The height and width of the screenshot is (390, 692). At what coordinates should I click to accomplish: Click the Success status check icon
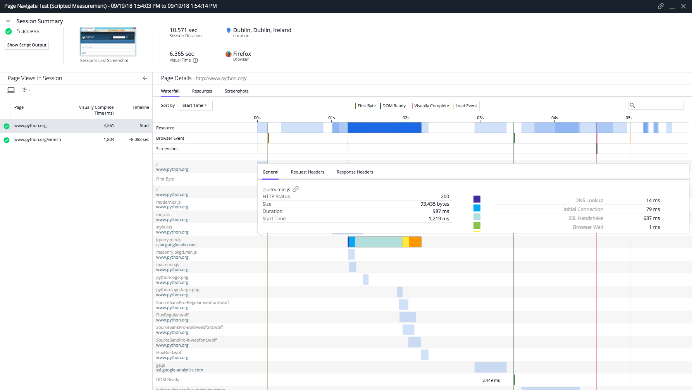point(9,31)
